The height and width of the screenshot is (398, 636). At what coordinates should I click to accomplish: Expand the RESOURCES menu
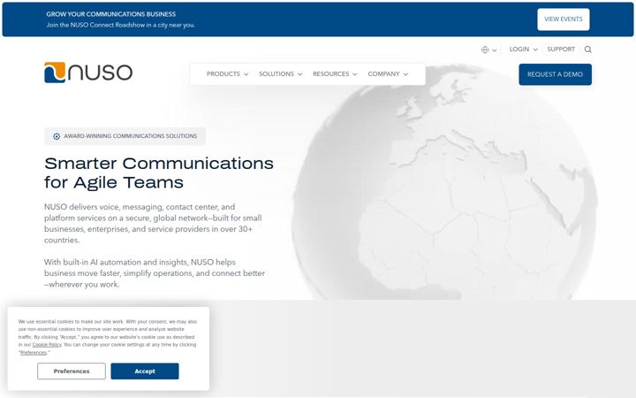335,74
